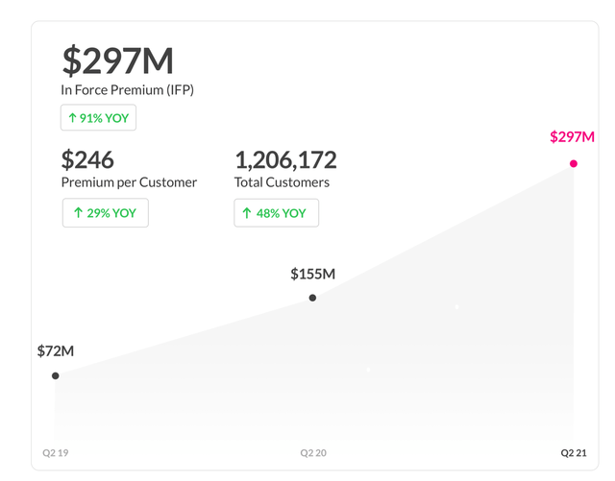Click the large $297M headline figure
This screenshot has width=615, height=481.
[x=117, y=61]
